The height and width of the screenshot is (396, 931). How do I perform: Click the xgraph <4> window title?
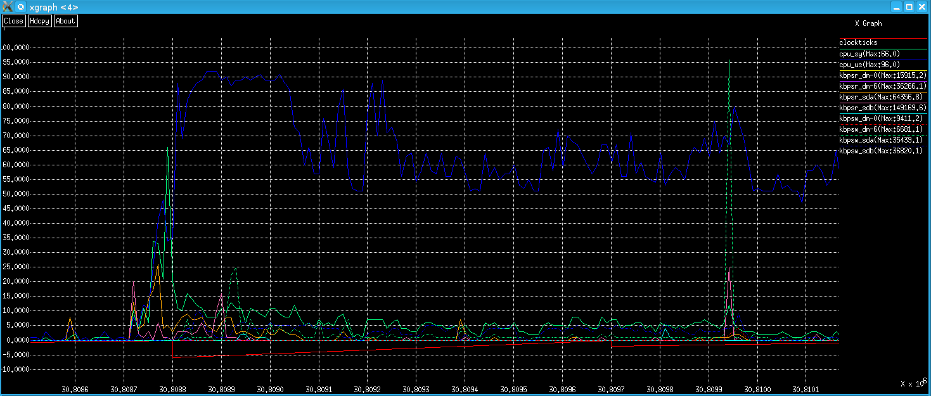tap(54, 6)
